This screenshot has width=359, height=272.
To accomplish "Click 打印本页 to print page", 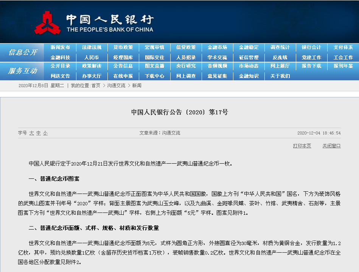I will [302, 146].
